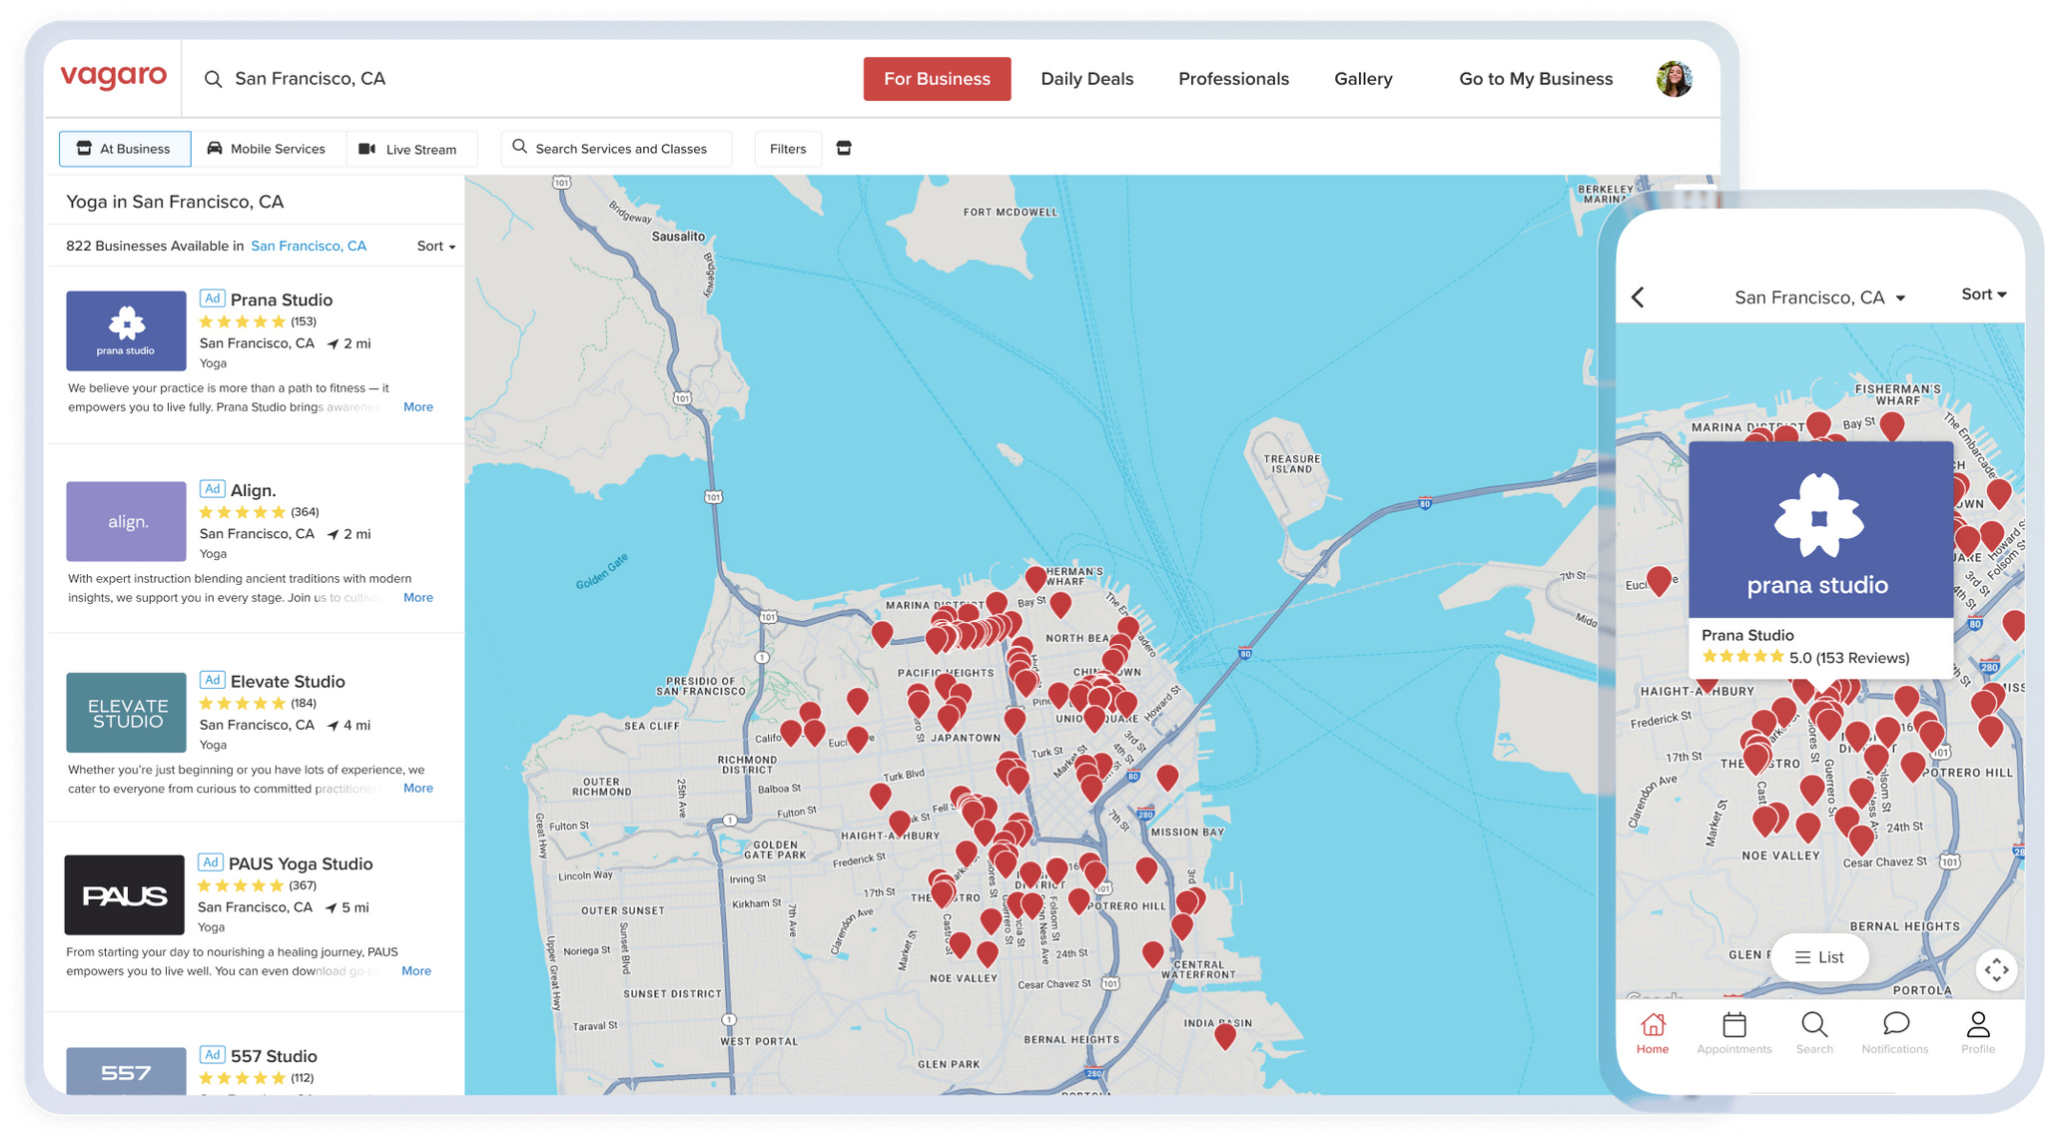
Task: Tap the Home icon in mobile nav
Action: coord(1653,1024)
